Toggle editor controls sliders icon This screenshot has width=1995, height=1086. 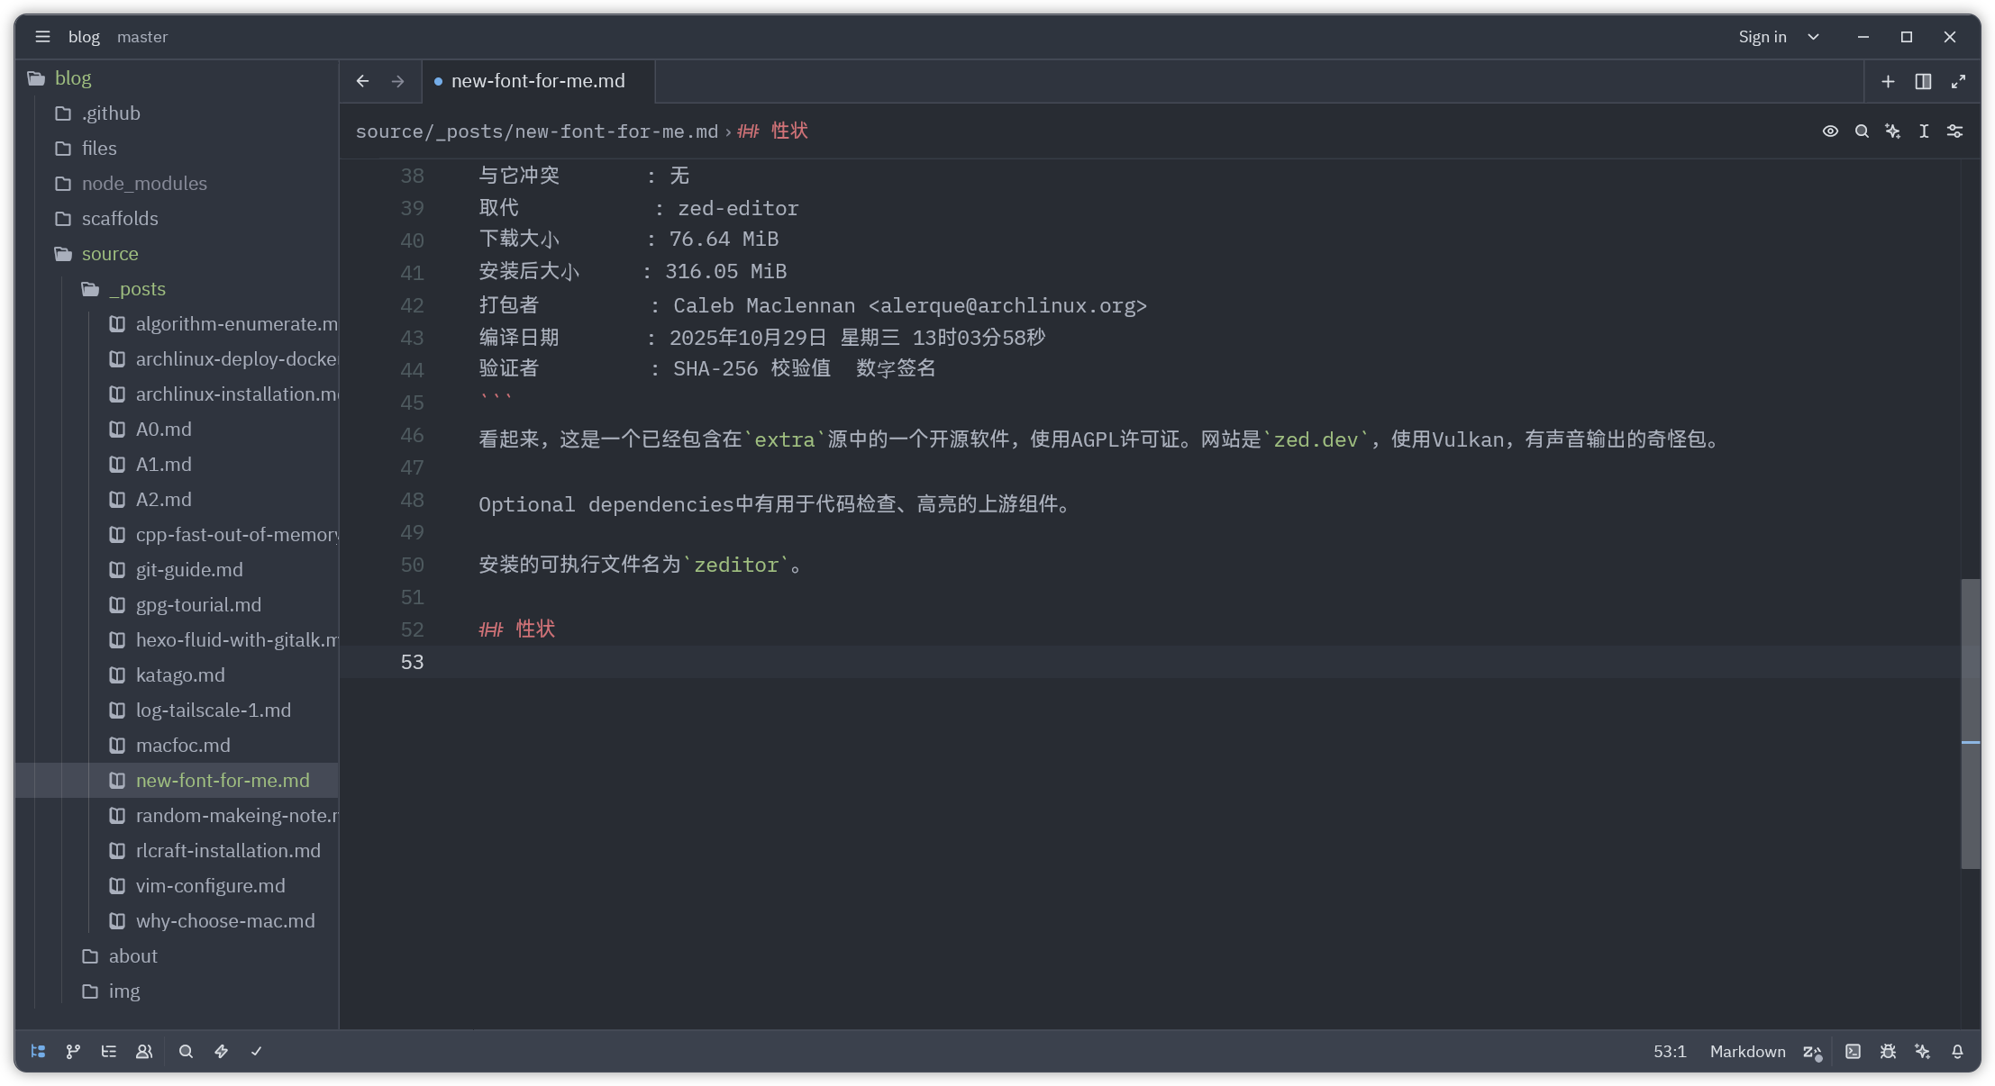point(1954,131)
